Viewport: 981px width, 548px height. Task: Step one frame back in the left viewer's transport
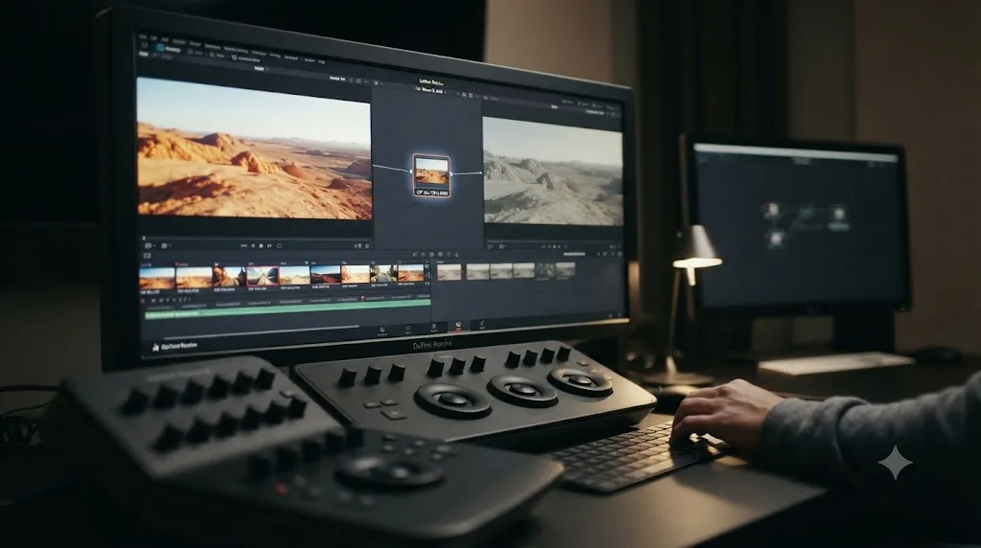pyautogui.click(x=253, y=245)
